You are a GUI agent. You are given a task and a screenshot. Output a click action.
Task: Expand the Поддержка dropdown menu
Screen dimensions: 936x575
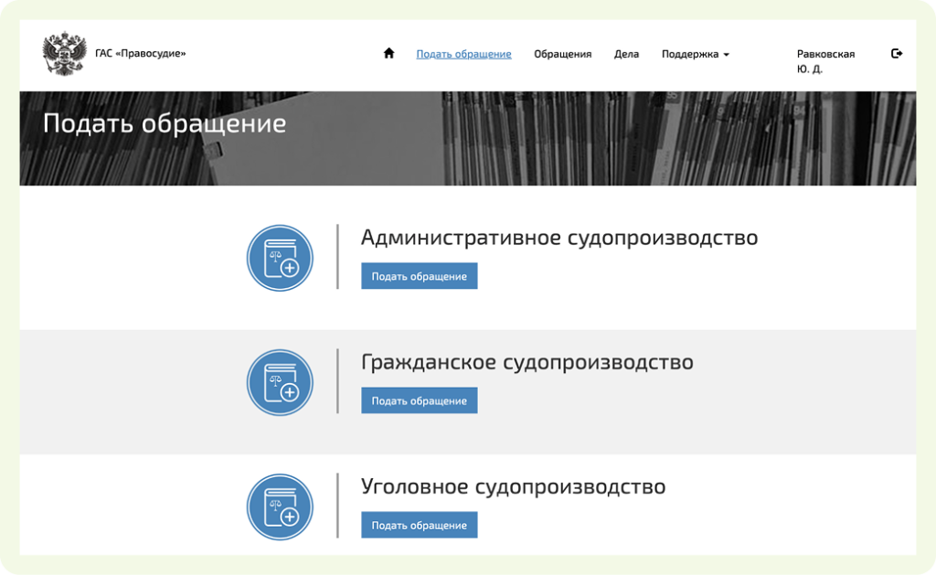[695, 54]
